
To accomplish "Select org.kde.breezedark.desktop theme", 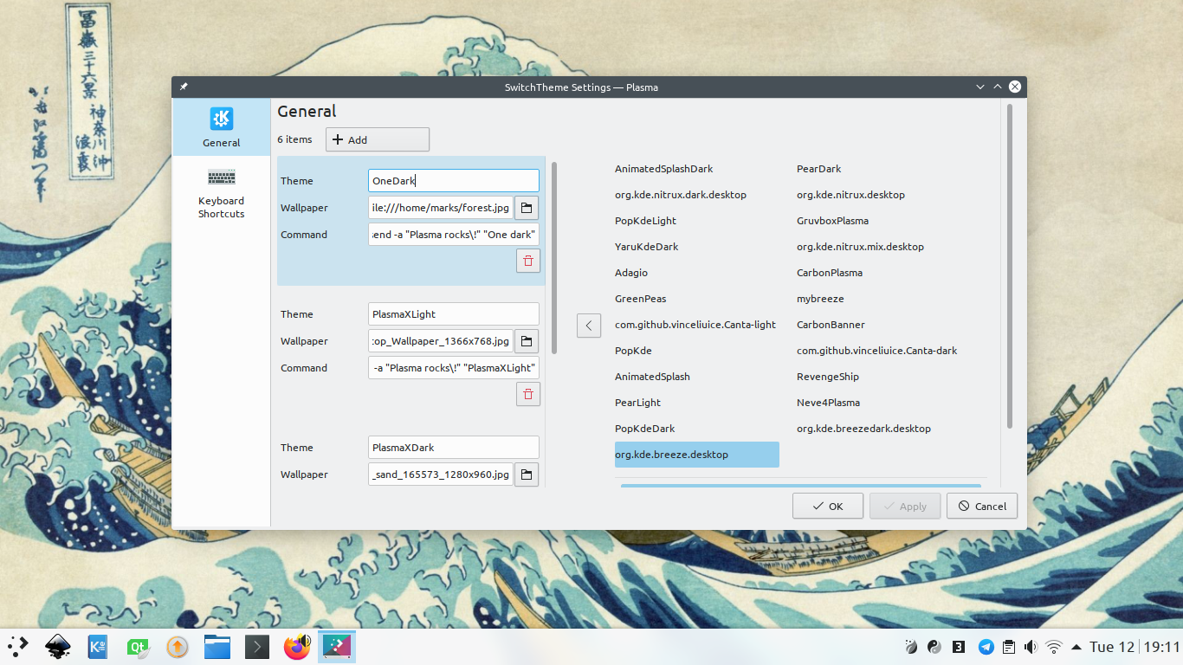I will point(863,429).
